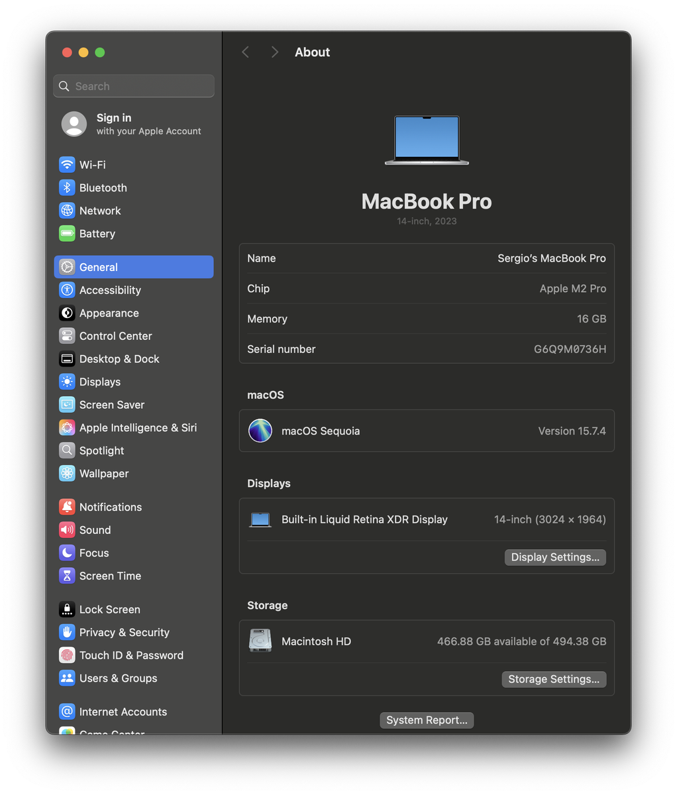
Task: Open Display Settings button
Action: click(554, 557)
